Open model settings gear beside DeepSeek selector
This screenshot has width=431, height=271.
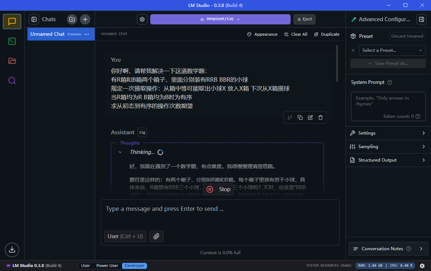pyautogui.click(x=142, y=19)
